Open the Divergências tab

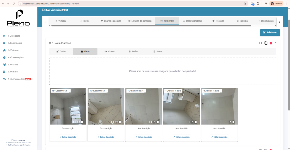click(266, 21)
